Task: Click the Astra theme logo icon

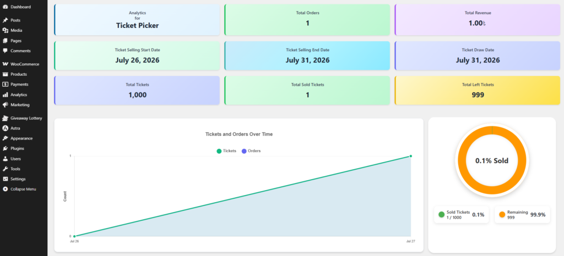Action: 5,128
